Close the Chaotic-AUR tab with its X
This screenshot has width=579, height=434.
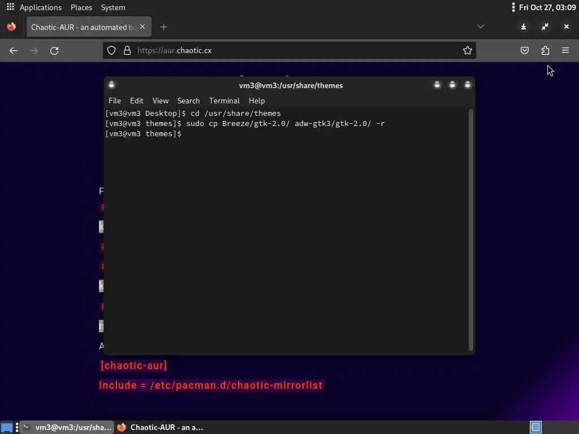click(x=142, y=27)
